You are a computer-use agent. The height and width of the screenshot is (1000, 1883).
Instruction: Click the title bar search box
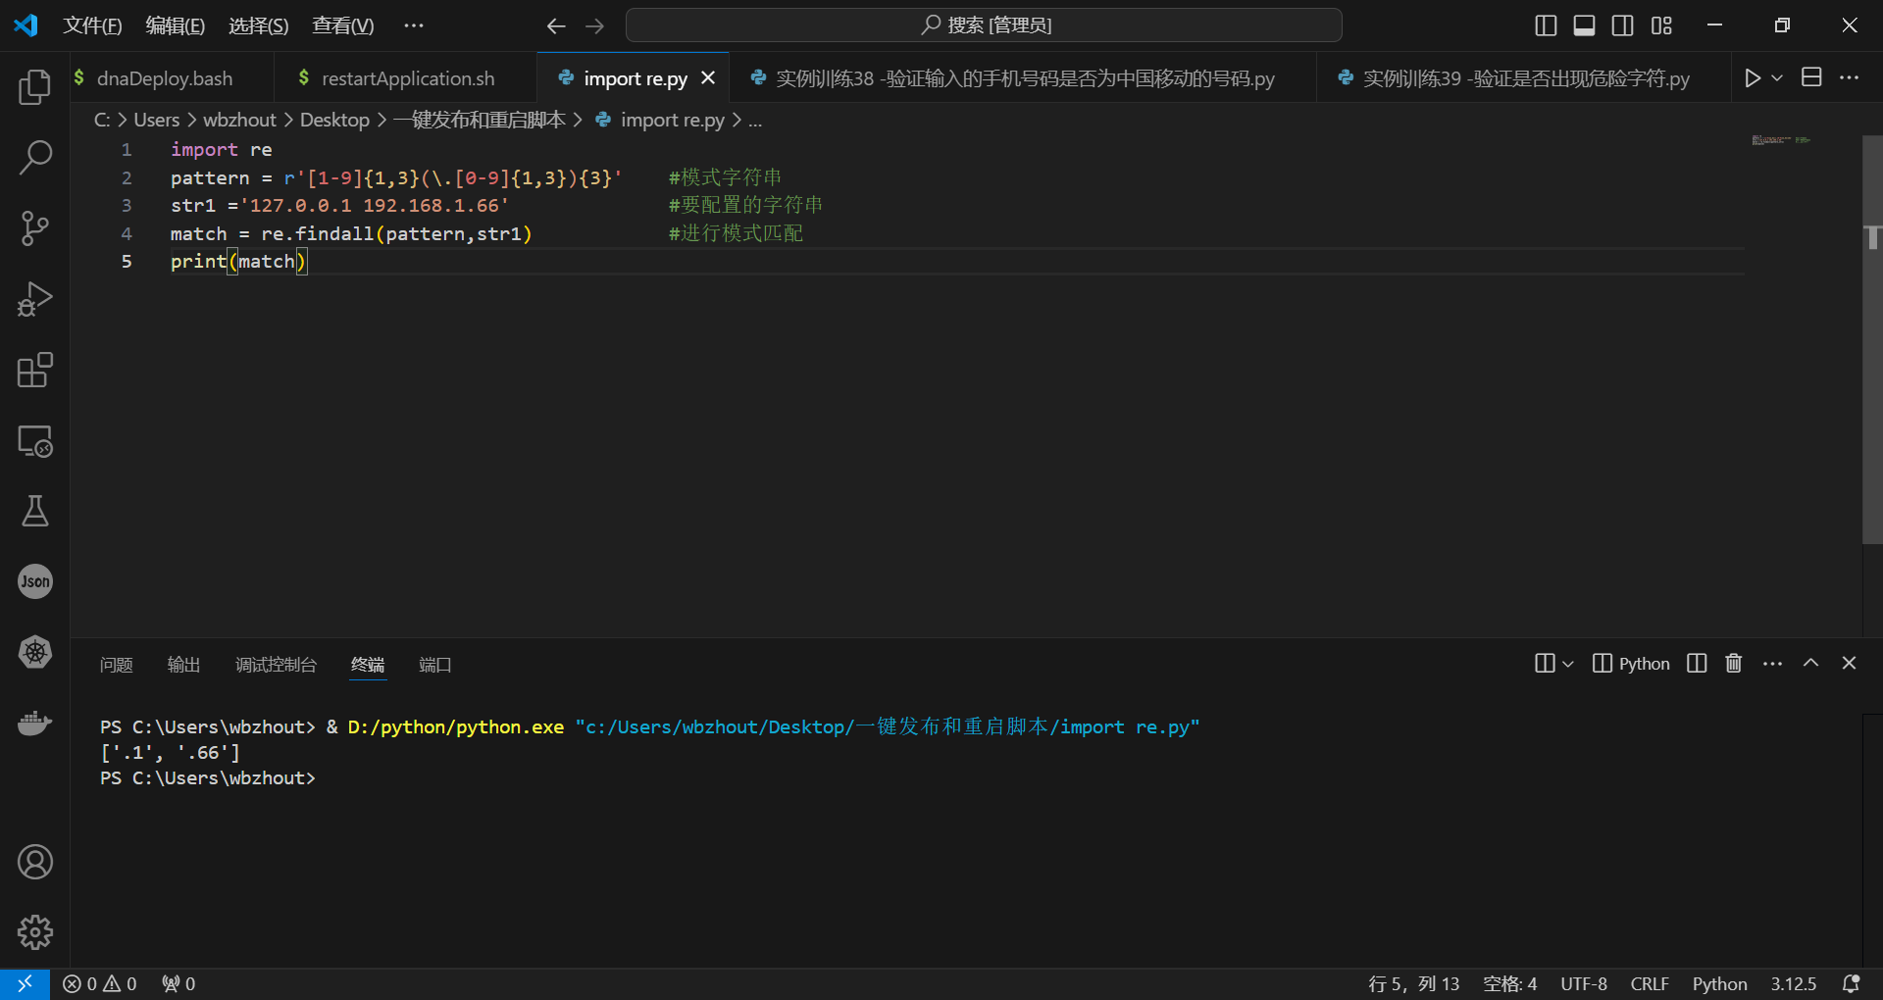(x=984, y=25)
